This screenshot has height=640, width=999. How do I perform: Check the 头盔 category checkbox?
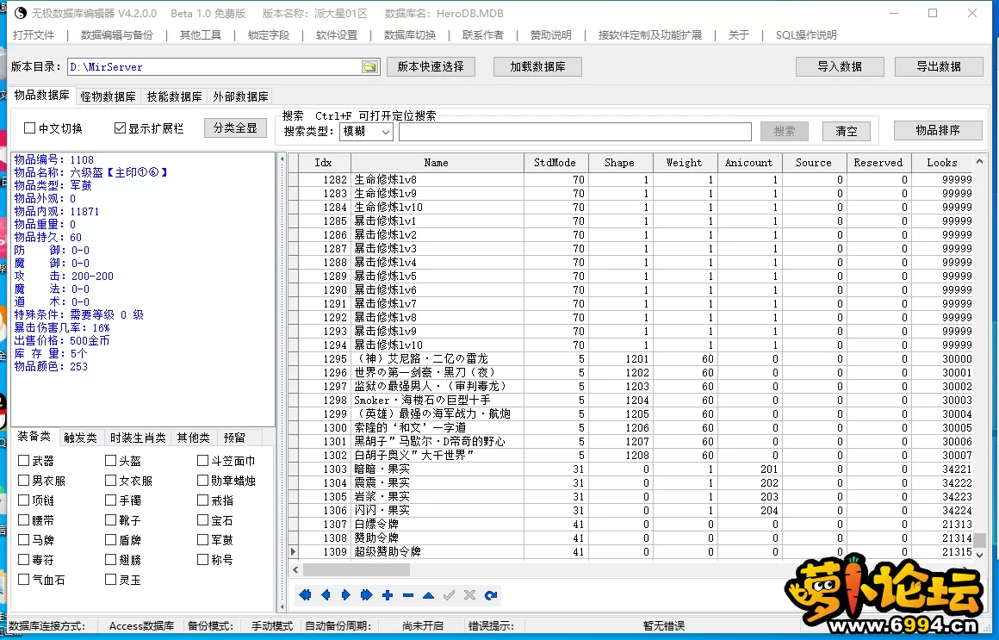point(111,460)
